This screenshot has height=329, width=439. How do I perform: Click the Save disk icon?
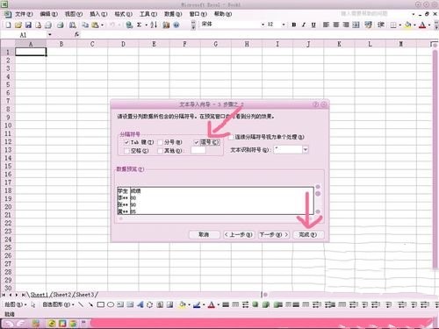28,25
